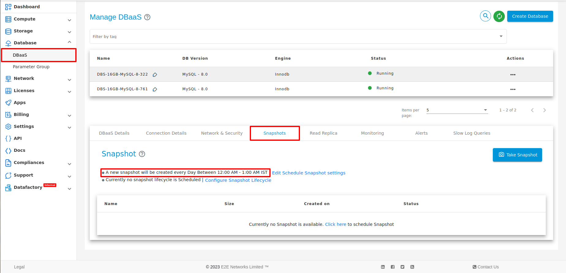Click the help icon beside Manage DBaaS

(x=147, y=17)
